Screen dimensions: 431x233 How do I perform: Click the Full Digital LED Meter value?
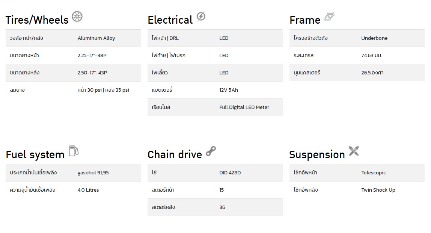[244, 107]
